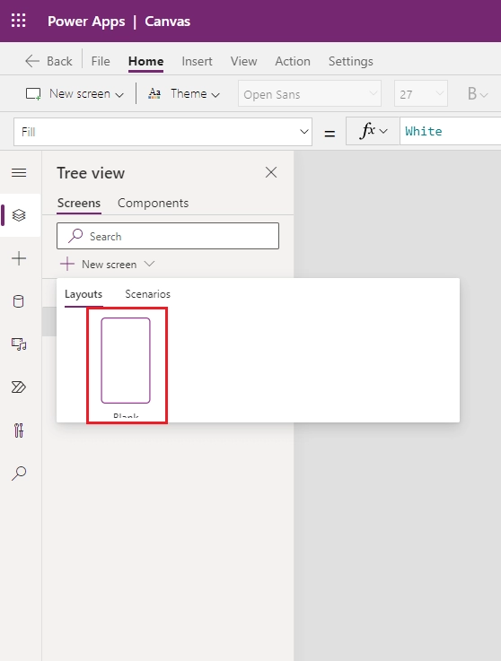
Task: Select the Layouts tab
Action: (83, 294)
